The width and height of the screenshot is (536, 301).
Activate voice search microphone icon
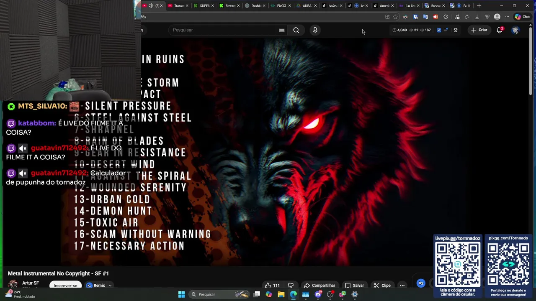[315, 30]
